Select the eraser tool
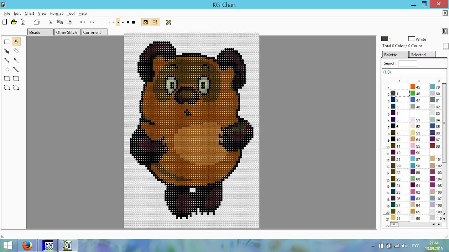The image size is (449, 252). tap(16, 51)
